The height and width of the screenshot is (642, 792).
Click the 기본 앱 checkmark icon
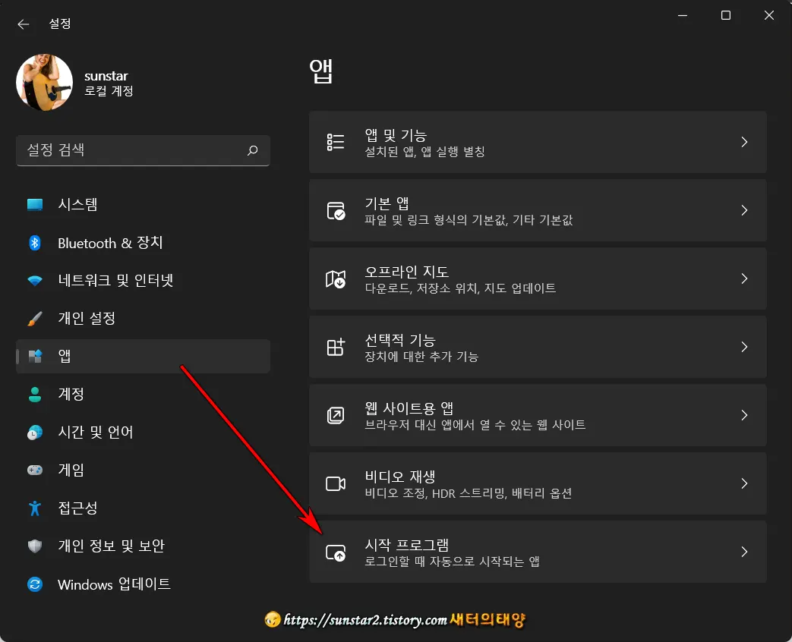click(x=336, y=210)
